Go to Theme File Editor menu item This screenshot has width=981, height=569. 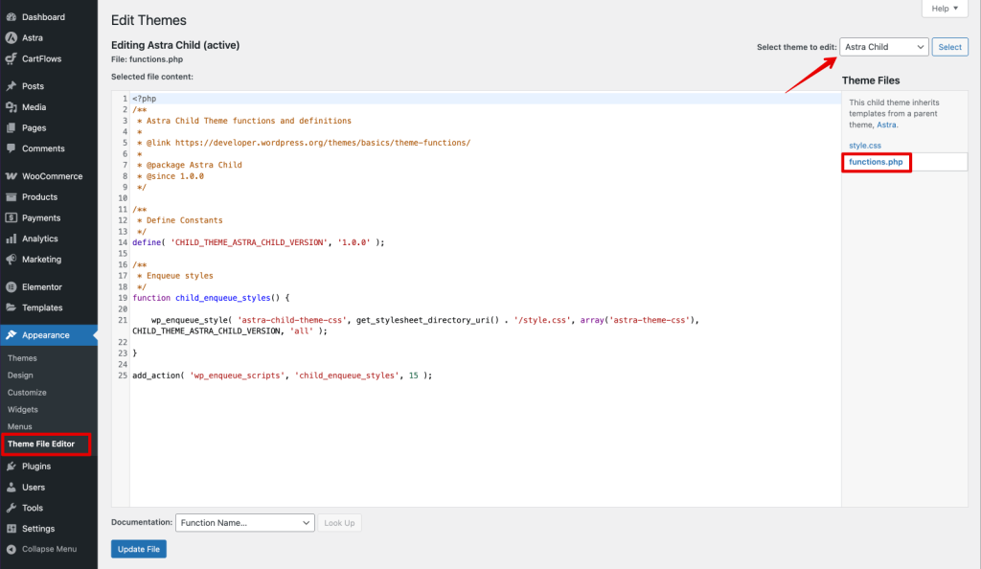pos(43,444)
